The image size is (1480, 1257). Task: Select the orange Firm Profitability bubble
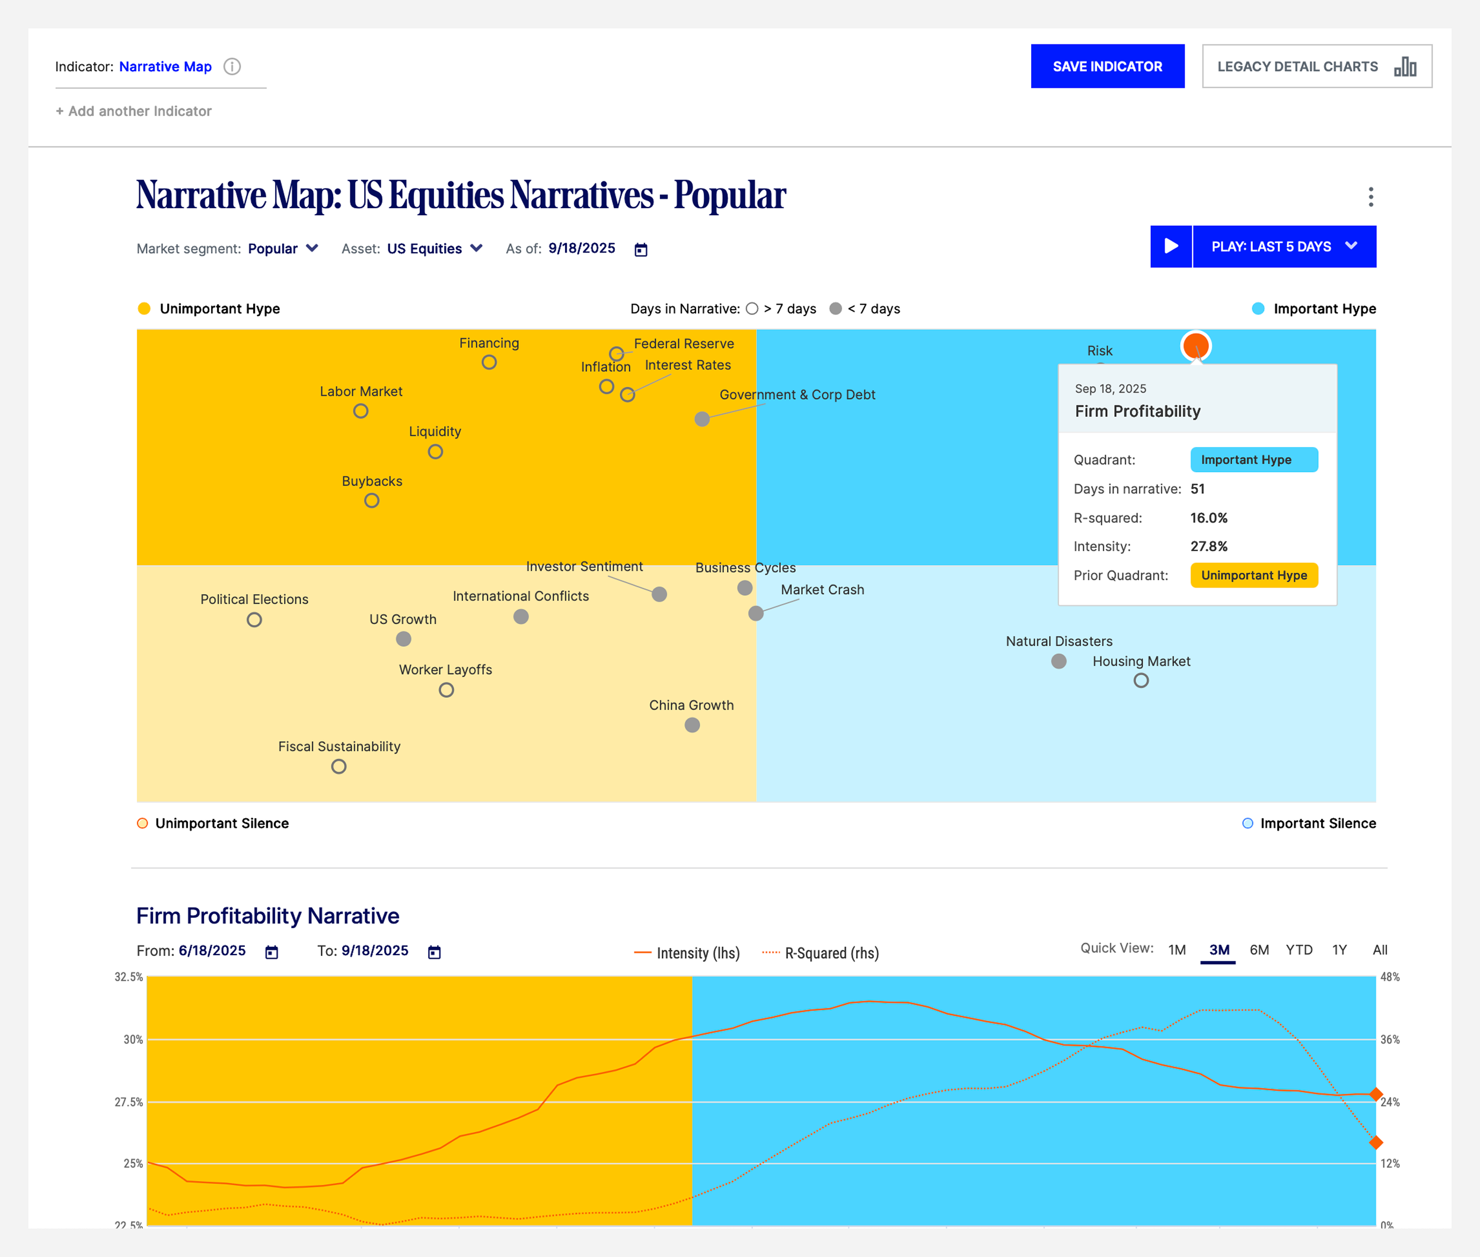(1196, 346)
